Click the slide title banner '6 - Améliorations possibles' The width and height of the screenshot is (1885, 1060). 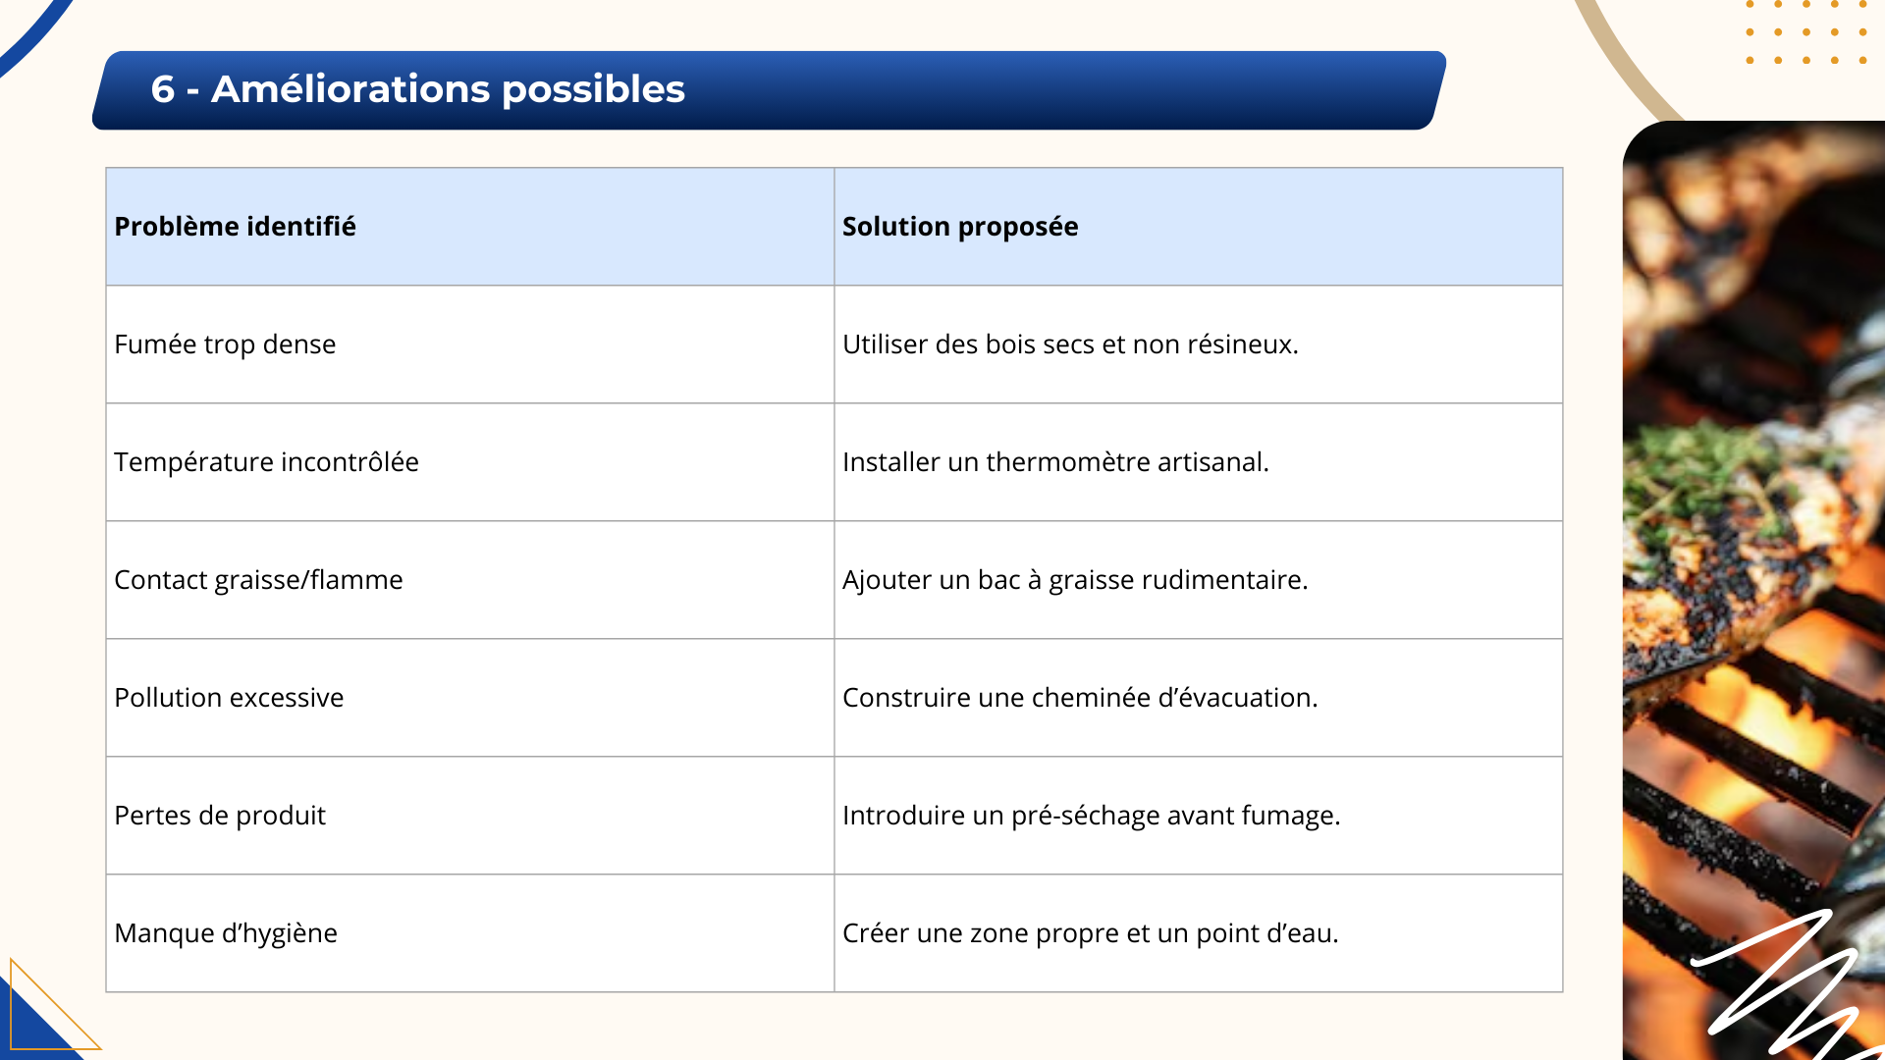pyautogui.click(x=769, y=90)
